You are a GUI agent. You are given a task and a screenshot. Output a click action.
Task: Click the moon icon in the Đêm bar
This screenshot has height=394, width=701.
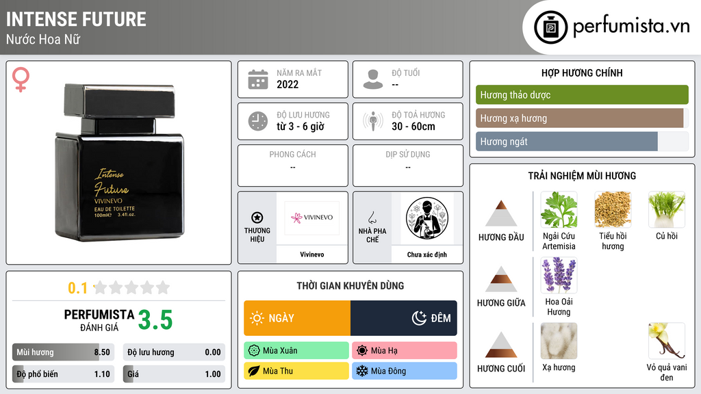[x=419, y=318]
